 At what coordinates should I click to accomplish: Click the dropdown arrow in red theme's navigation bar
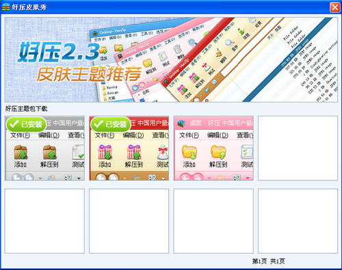(163, 178)
